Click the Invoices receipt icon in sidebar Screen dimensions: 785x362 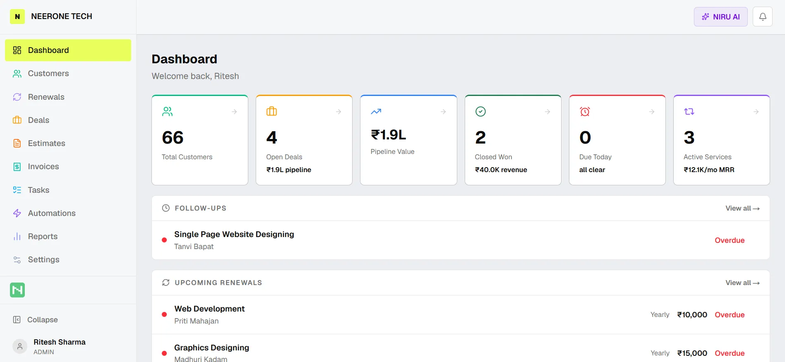point(17,167)
